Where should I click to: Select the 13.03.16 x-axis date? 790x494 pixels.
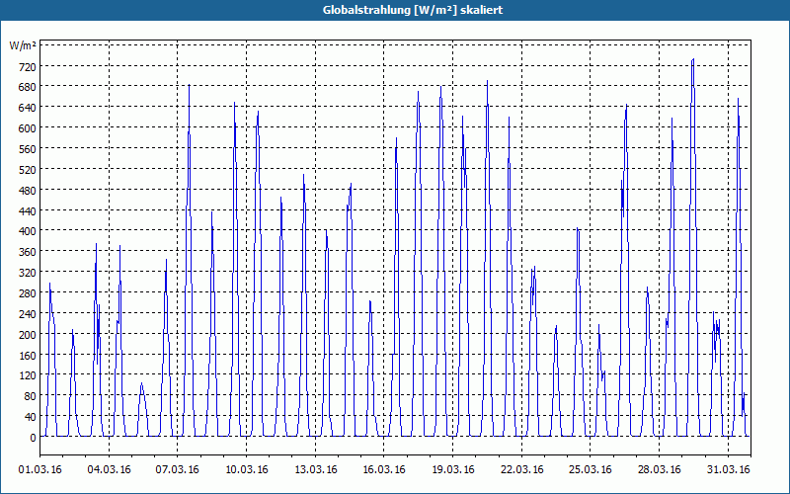coord(315,469)
